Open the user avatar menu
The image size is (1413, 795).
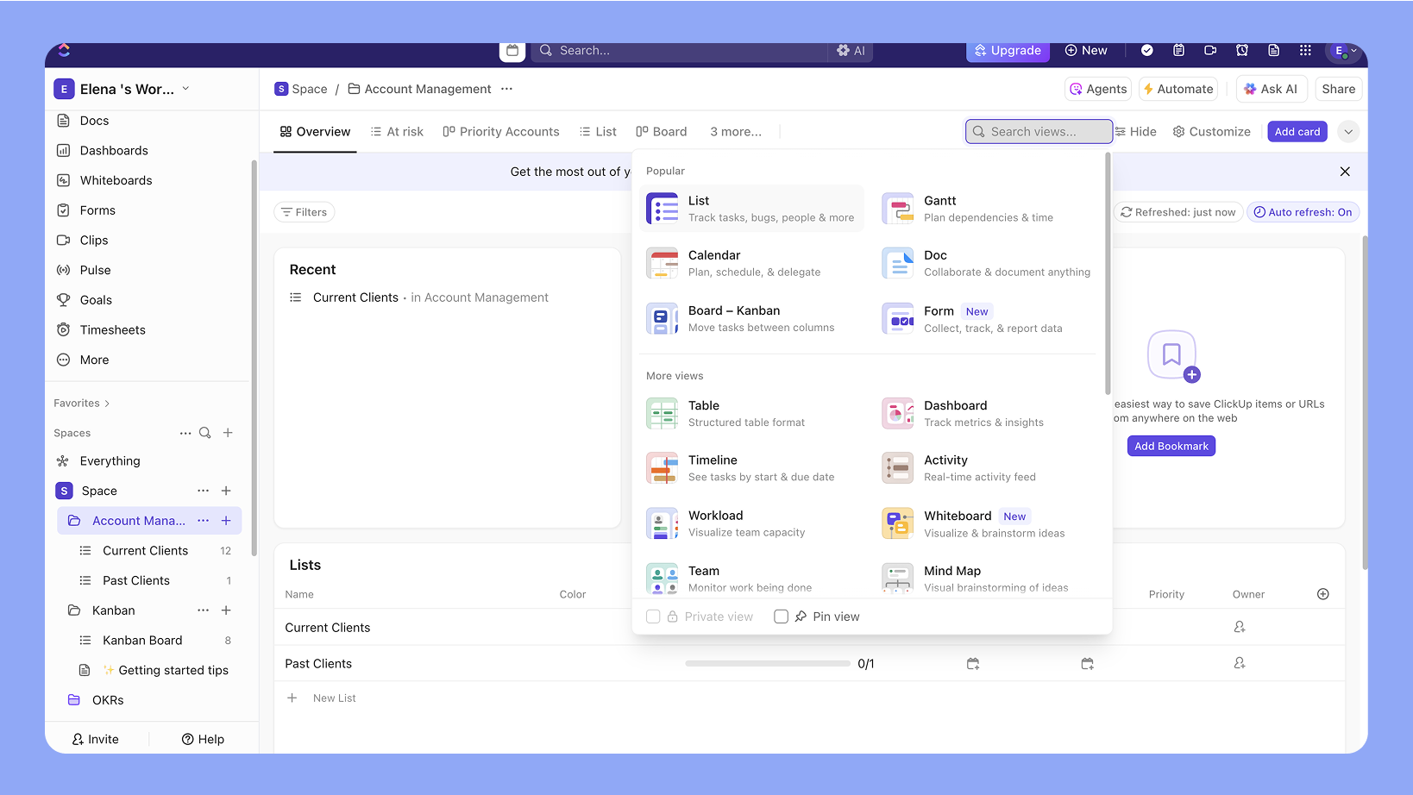click(x=1344, y=51)
